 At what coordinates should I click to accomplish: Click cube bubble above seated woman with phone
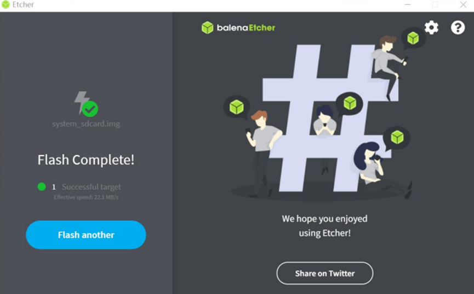(x=397, y=138)
